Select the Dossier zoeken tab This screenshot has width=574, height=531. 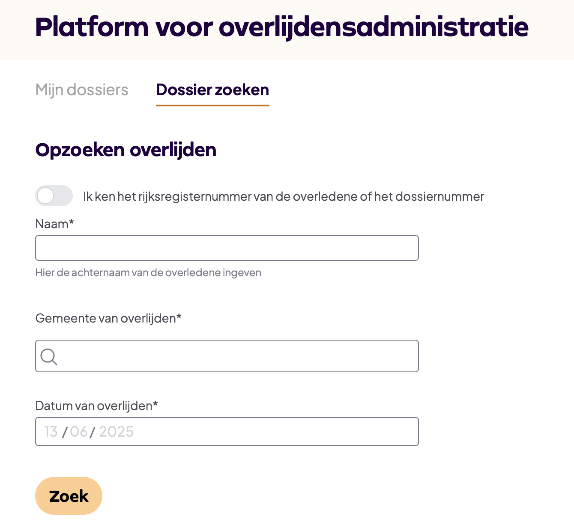tap(212, 90)
